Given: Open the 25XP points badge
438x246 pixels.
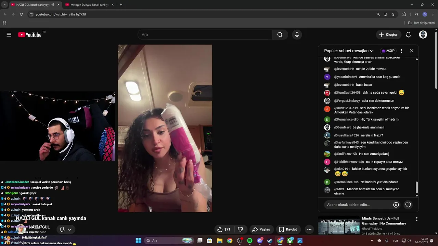Looking at the screenshot, I should pyautogui.click(x=388, y=51).
